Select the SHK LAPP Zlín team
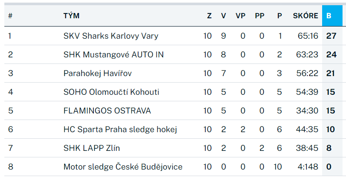 click(x=92, y=148)
